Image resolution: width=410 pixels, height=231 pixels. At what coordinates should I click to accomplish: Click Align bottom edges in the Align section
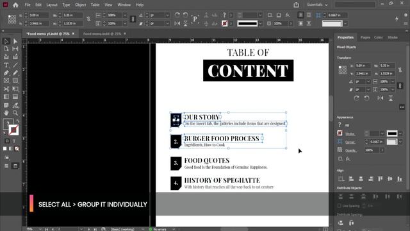click(x=400, y=179)
